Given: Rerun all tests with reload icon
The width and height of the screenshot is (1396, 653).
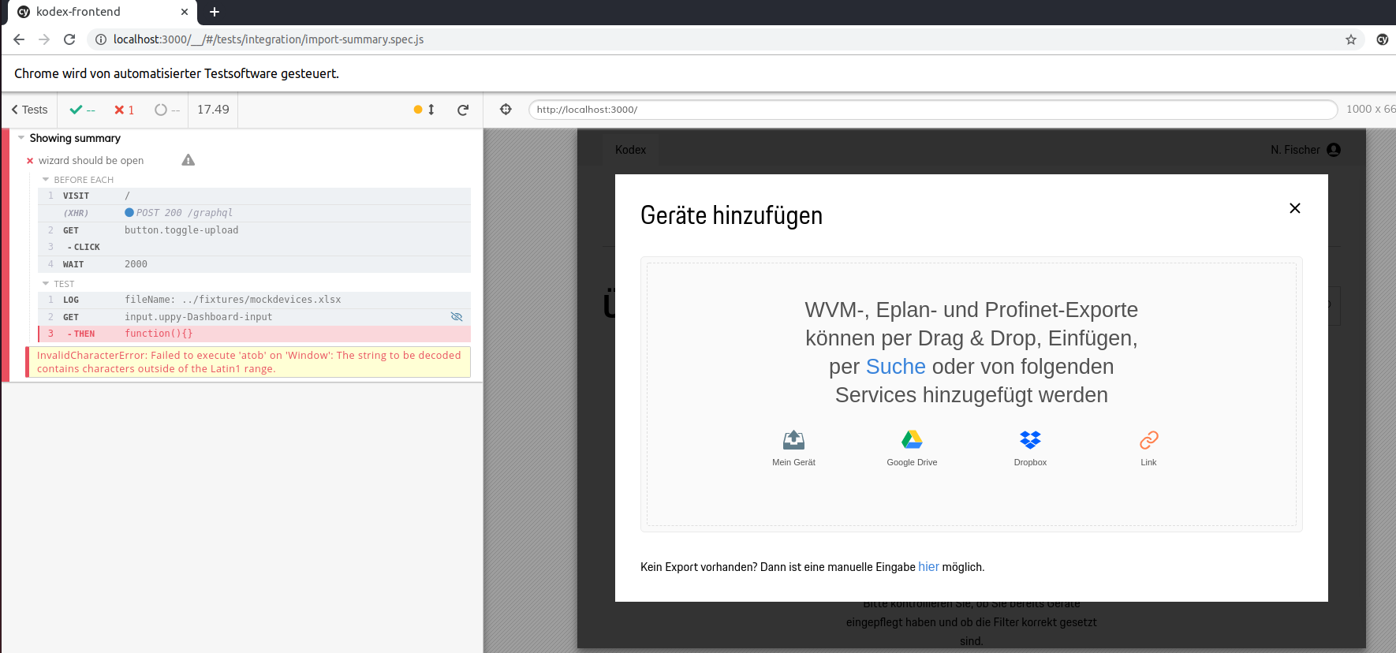Looking at the screenshot, I should 463,110.
